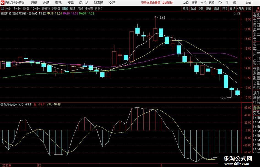Open dropdown arrow beside 安洁科技(日线 前复权)
This screenshot has height=167, width=260.
click(30, 13)
